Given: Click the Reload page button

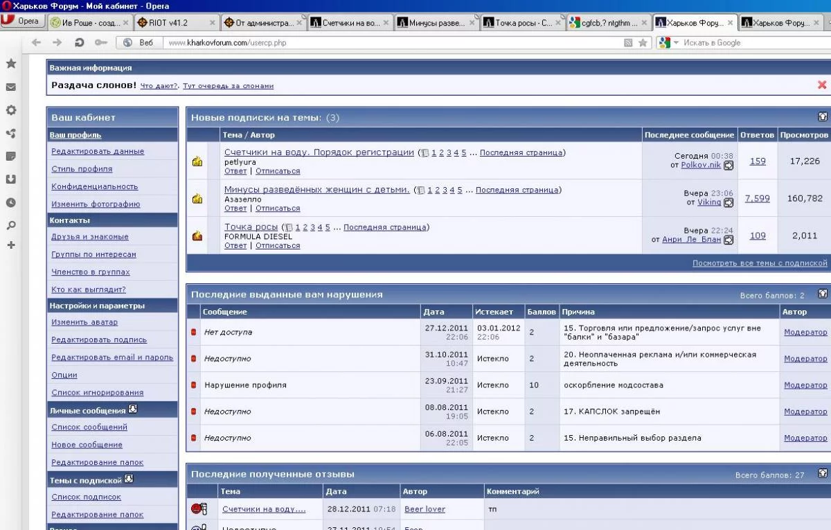Looking at the screenshot, I should click(80, 43).
